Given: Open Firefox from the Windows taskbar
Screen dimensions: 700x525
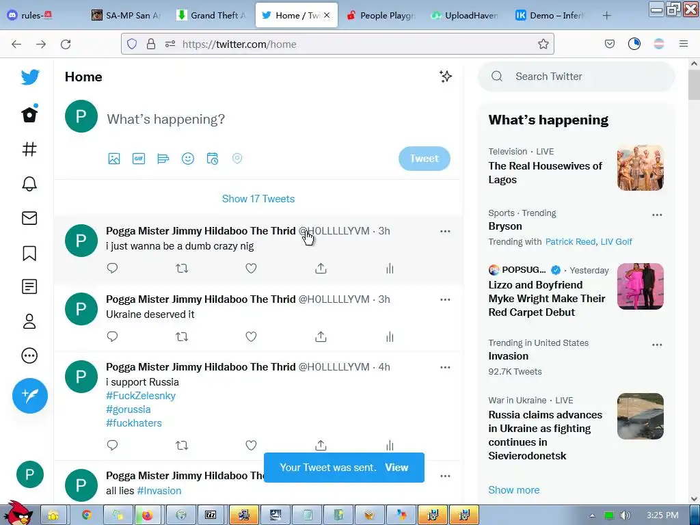Looking at the screenshot, I should pos(148,515).
